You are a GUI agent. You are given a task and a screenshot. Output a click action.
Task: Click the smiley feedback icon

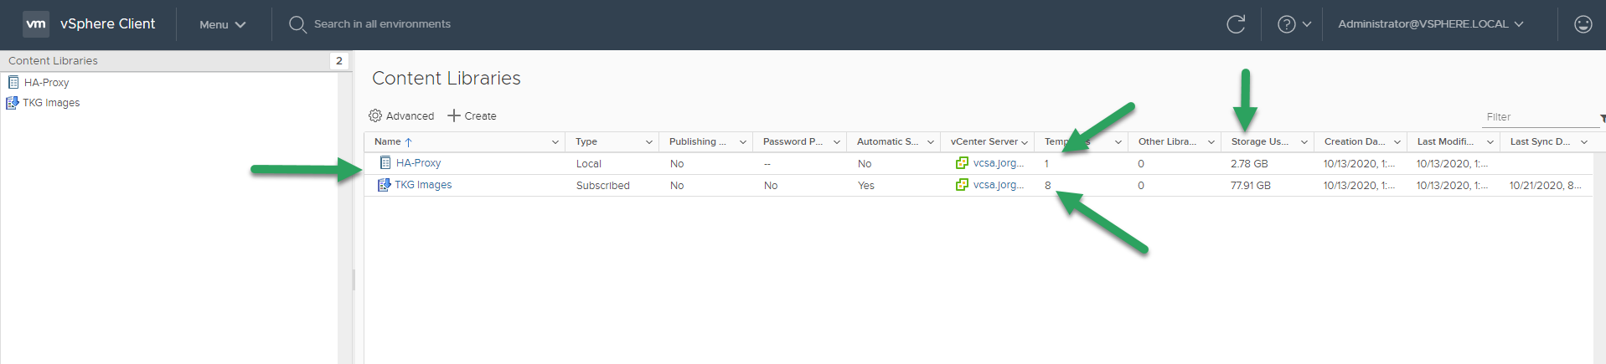click(1583, 24)
